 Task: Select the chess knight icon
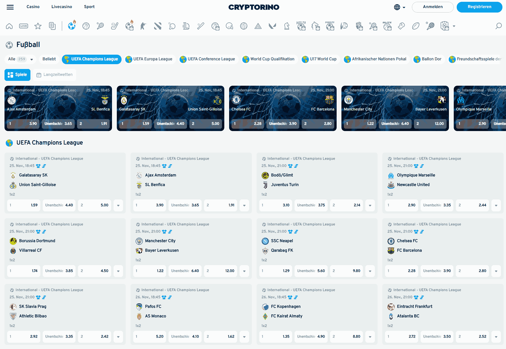(x=287, y=26)
